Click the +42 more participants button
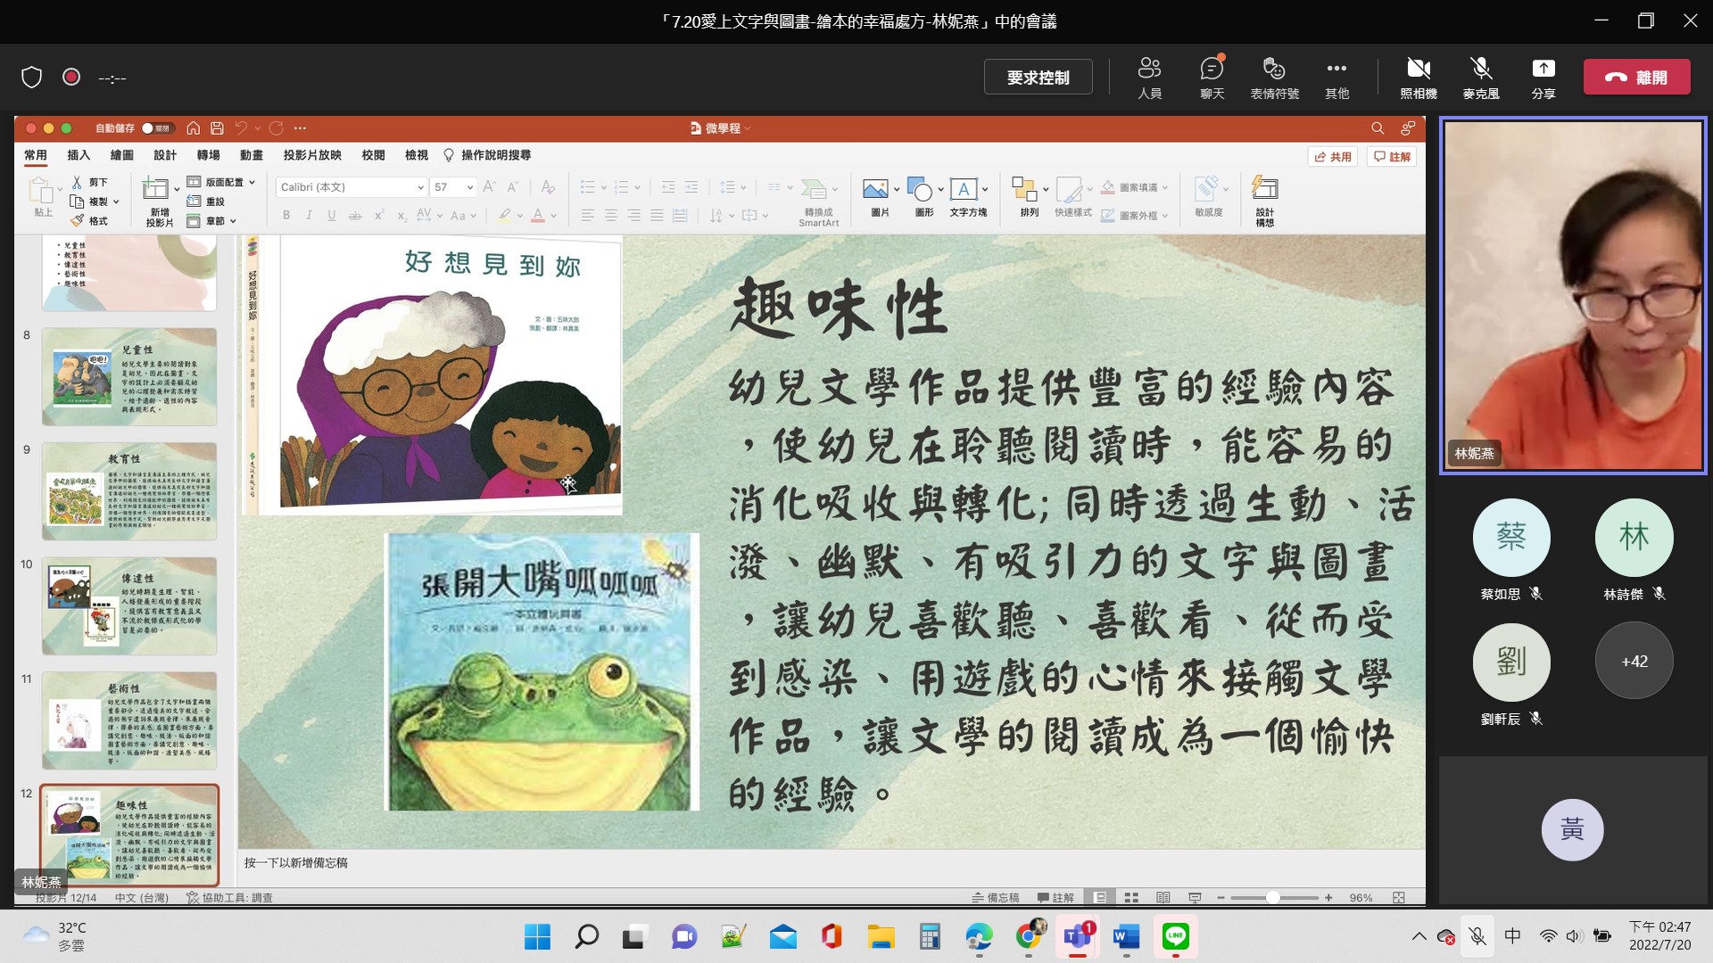Image resolution: width=1713 pixels, height=963 pixels. (1634, 661)
